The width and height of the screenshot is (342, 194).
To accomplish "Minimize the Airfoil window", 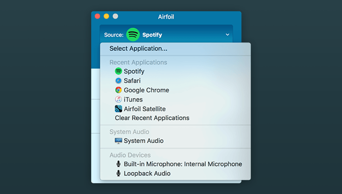I will (106, 16).
